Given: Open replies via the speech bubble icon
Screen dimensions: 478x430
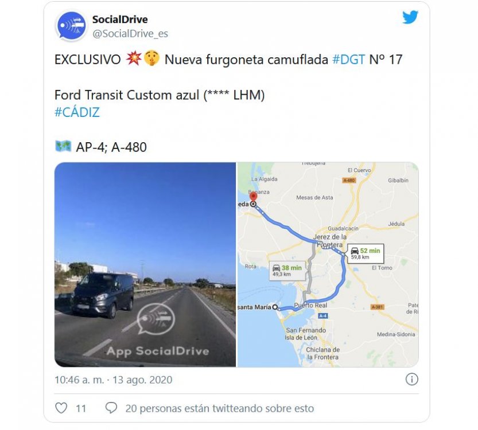Looking at the screenshot, I should tap(111, 408).
